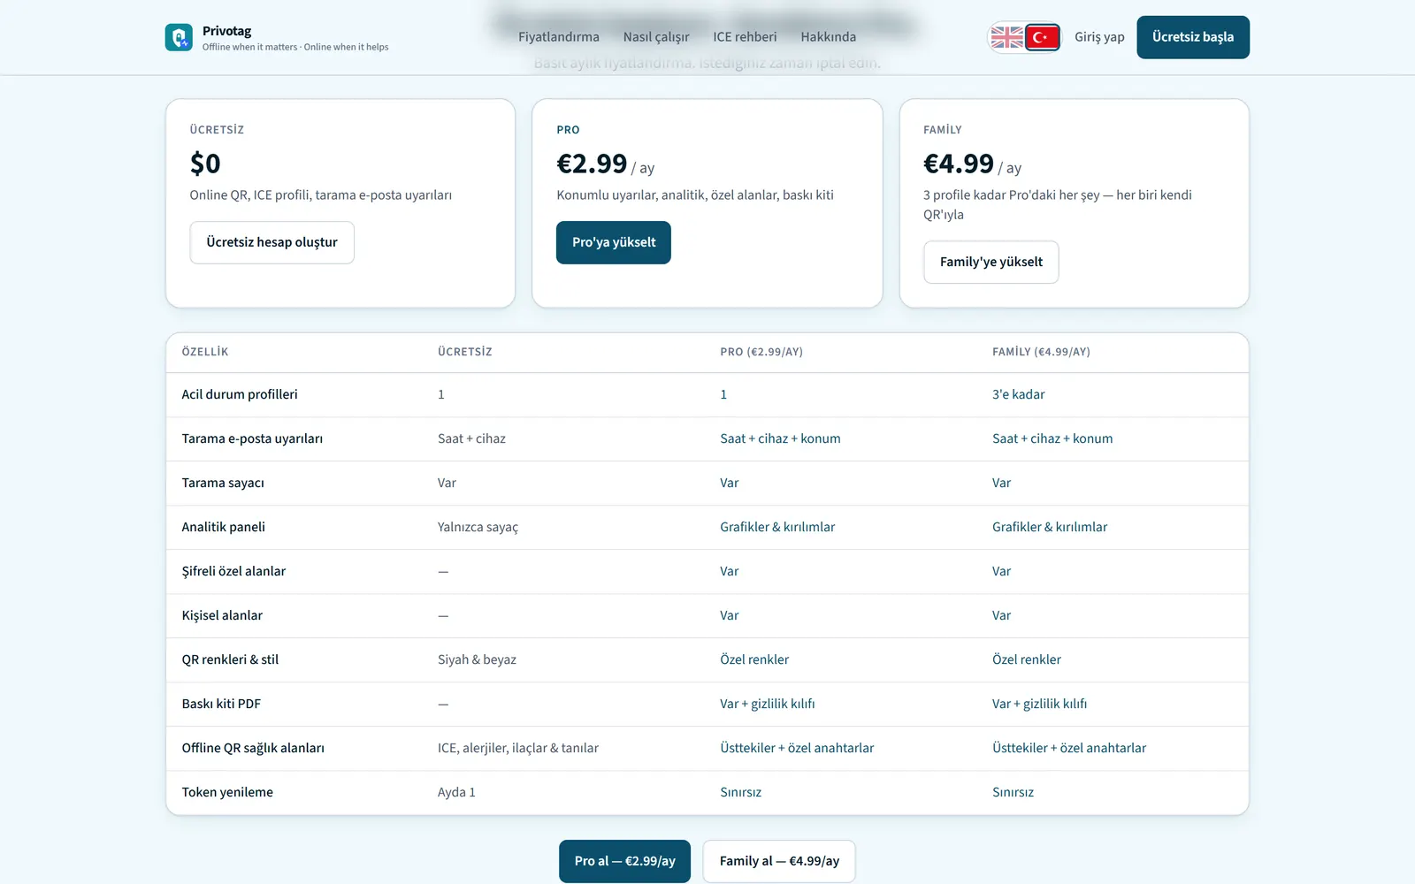The image size is (1415, 884).
Task: Click the Pro'ya yükselt button
Action: click(614, 242)
